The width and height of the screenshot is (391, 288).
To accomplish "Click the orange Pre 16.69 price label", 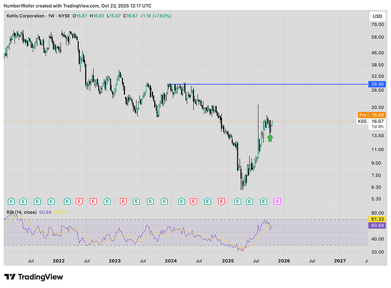I will tap(371, 115).
